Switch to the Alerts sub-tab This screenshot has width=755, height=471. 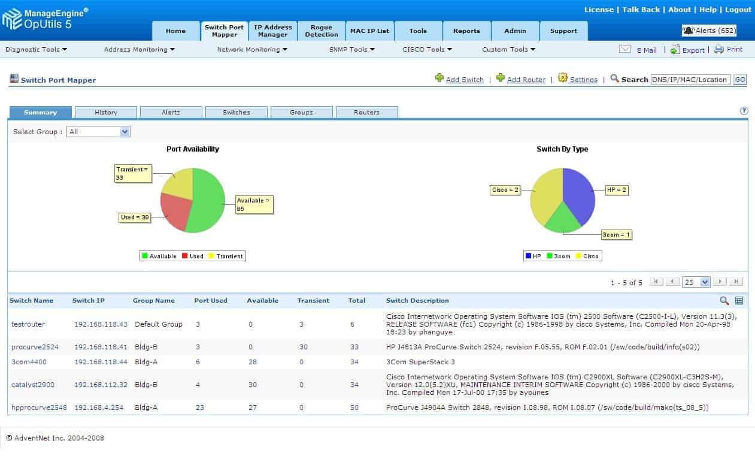pyautogui.click(x=171, y=113)
